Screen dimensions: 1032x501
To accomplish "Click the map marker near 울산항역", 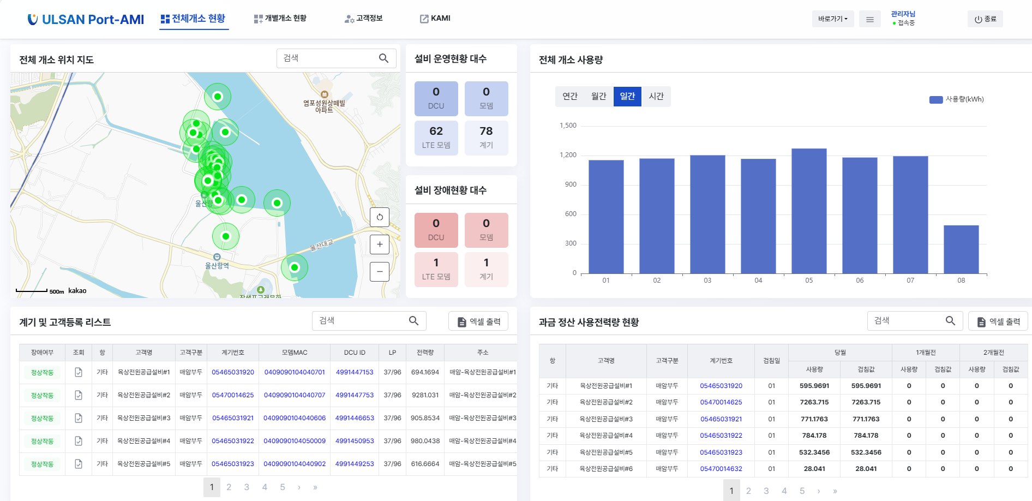I will 226,236.
